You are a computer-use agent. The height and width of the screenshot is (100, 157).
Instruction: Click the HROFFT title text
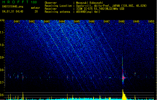[15, 2]
